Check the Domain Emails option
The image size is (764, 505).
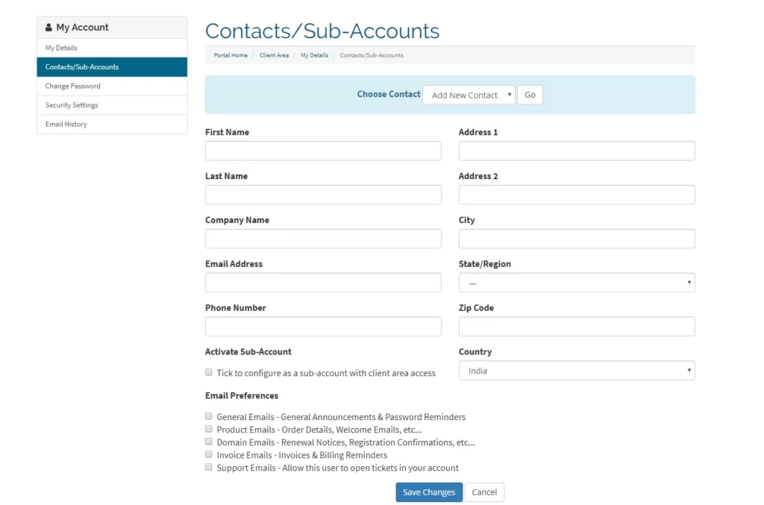point(209,442)
